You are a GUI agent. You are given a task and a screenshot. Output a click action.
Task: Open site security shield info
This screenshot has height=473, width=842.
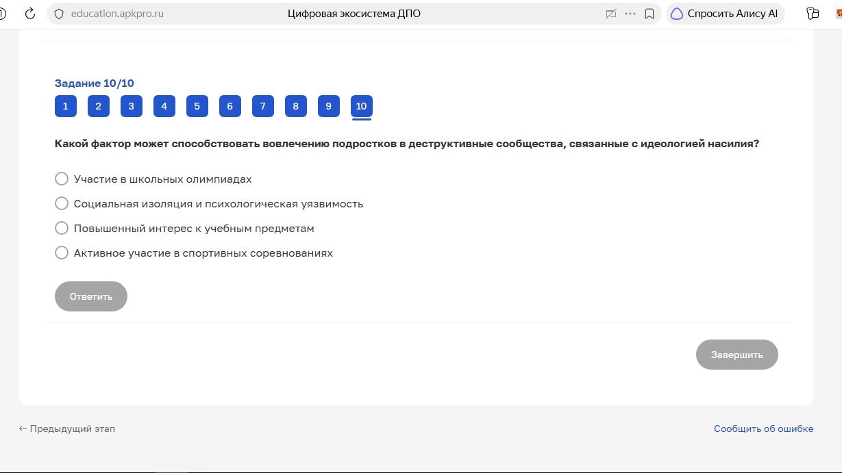click(59, 14)
